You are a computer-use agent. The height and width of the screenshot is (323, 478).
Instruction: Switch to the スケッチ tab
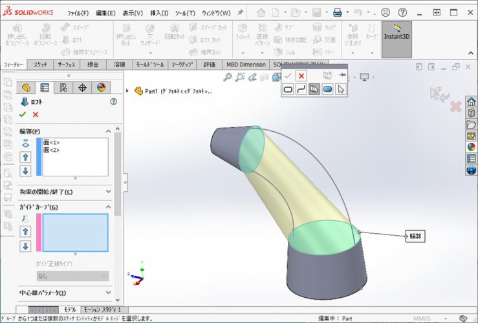pyautogui.click(x=40, y=65)
